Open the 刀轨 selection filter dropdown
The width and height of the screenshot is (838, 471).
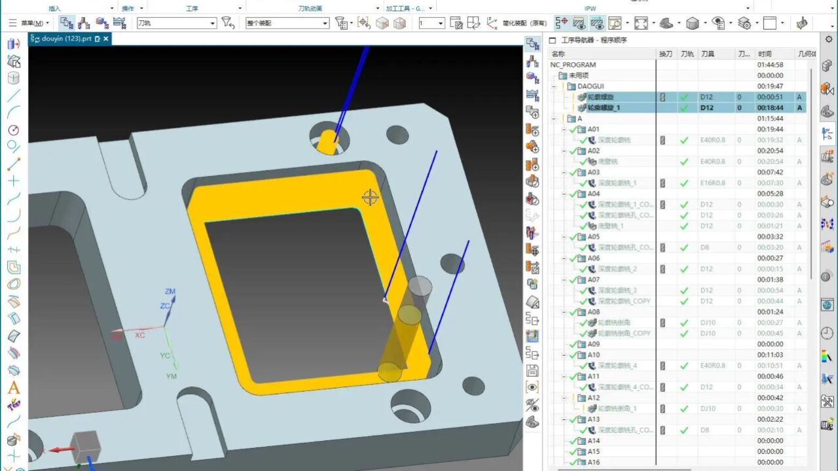(212, 24)
